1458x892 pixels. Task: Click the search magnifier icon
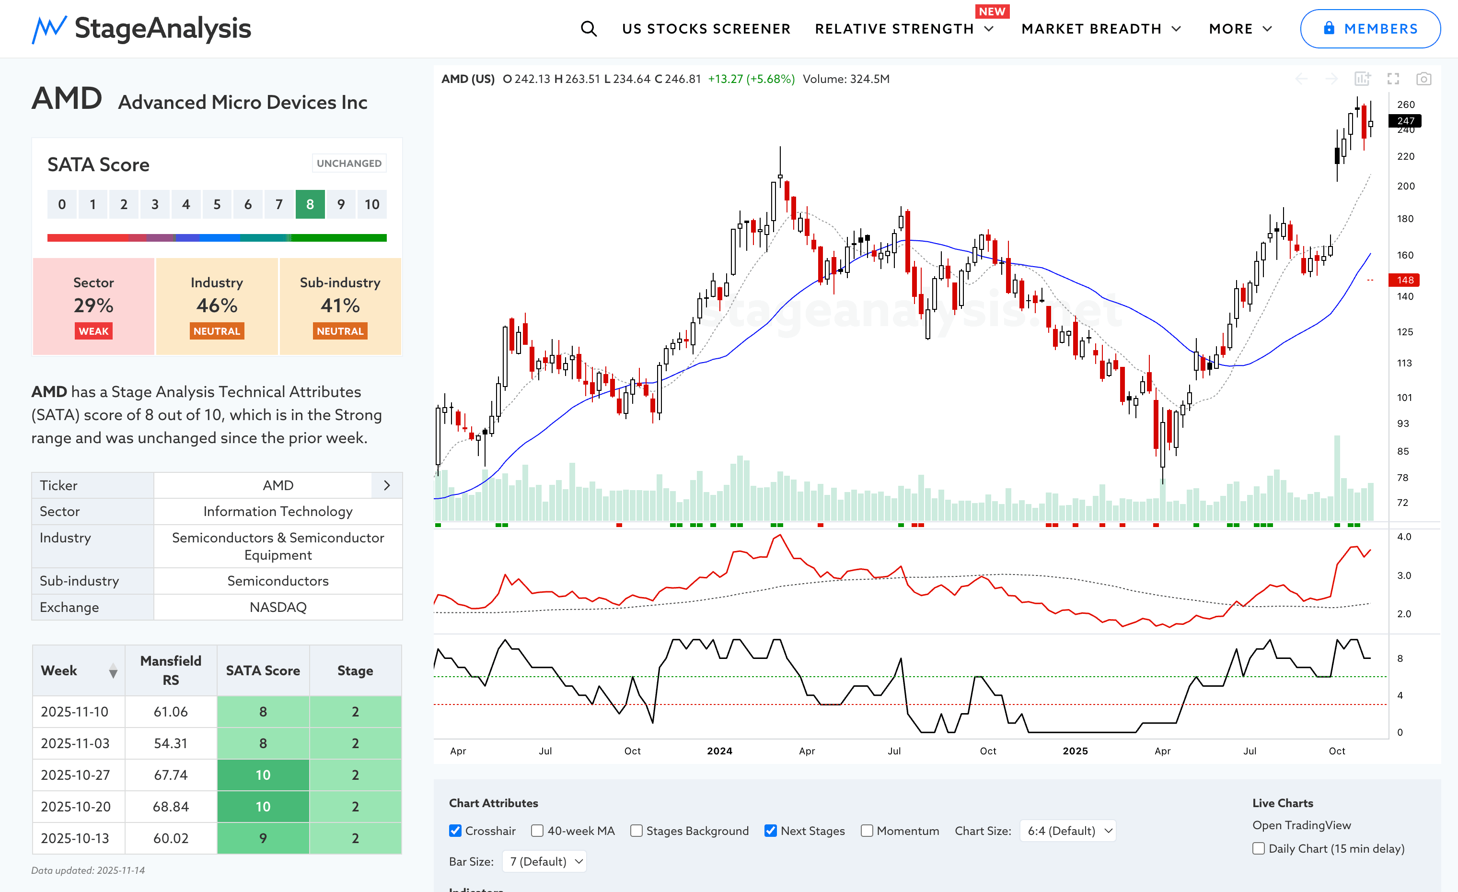pyautogui.click(x=588, y=28)
